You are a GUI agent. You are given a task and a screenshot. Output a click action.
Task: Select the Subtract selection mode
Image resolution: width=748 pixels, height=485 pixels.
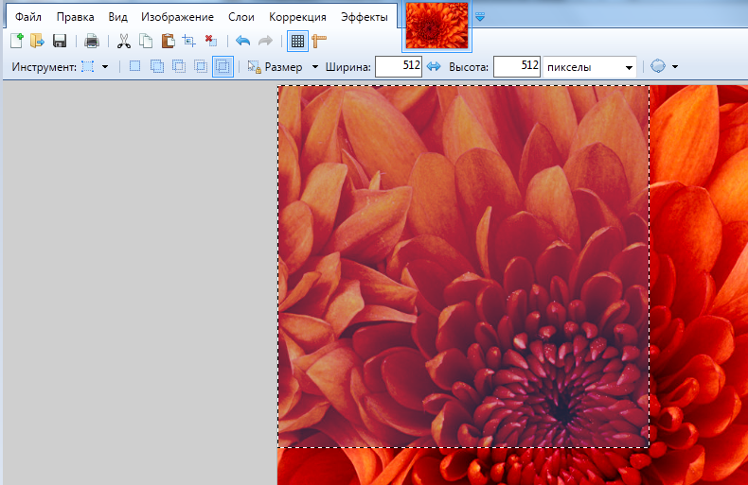[179, 66]
